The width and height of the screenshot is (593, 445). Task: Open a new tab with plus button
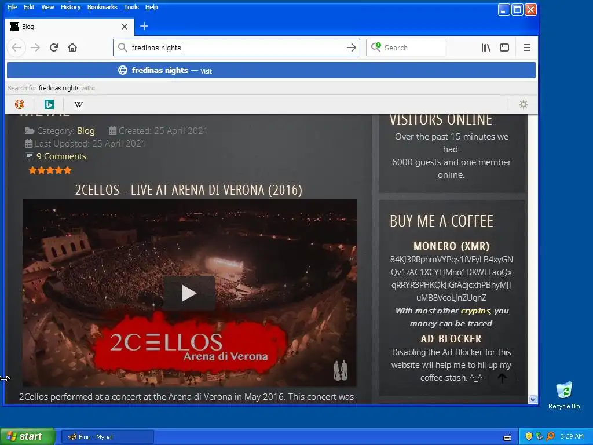tap(144, 26)
